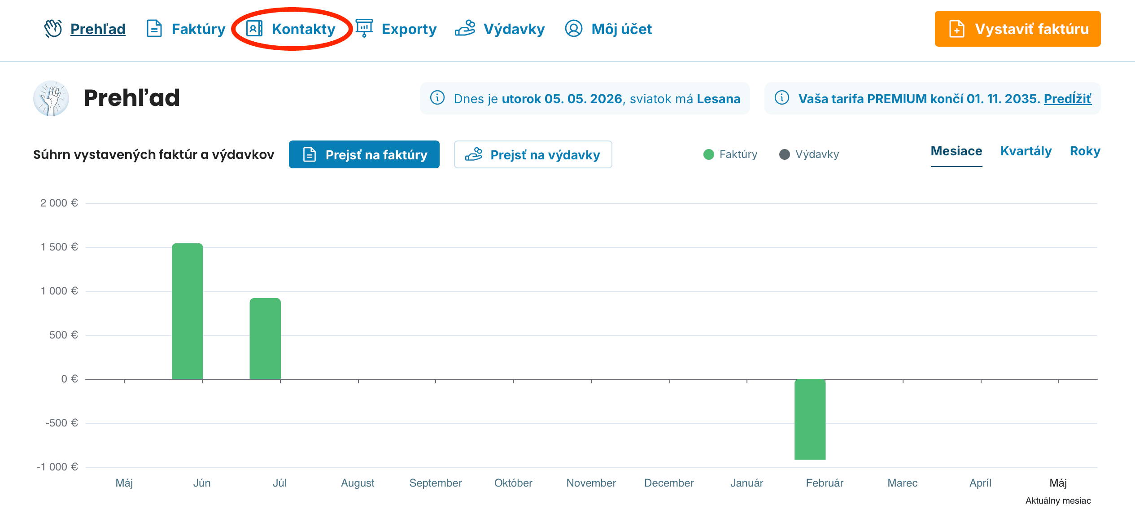Click the Vystaviť faktúru button
The image size is (1135, 518).
click(1017, 29)
